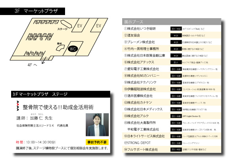Click the トレーニングマシン description text

(x=191, y=143)
